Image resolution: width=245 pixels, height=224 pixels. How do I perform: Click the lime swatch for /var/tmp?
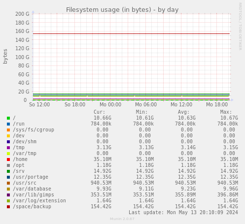(x=8, y=154)
